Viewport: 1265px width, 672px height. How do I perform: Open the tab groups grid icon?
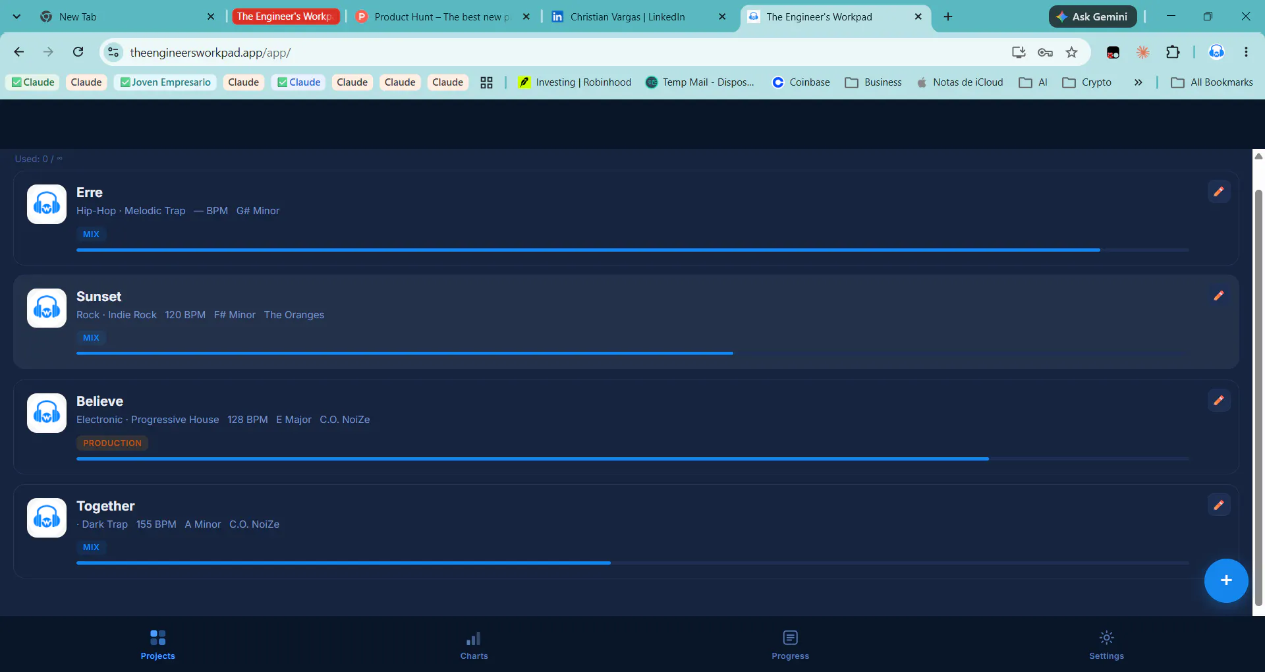(486, 82)
